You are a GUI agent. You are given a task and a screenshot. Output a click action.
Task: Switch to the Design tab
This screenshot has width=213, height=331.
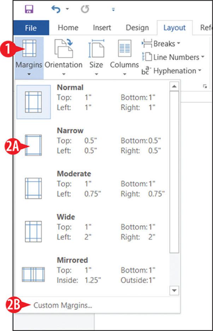point(137,28)
